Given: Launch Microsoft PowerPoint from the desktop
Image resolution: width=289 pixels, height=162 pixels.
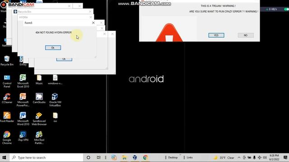Looking at the screenshot, I should pos(23,100).
